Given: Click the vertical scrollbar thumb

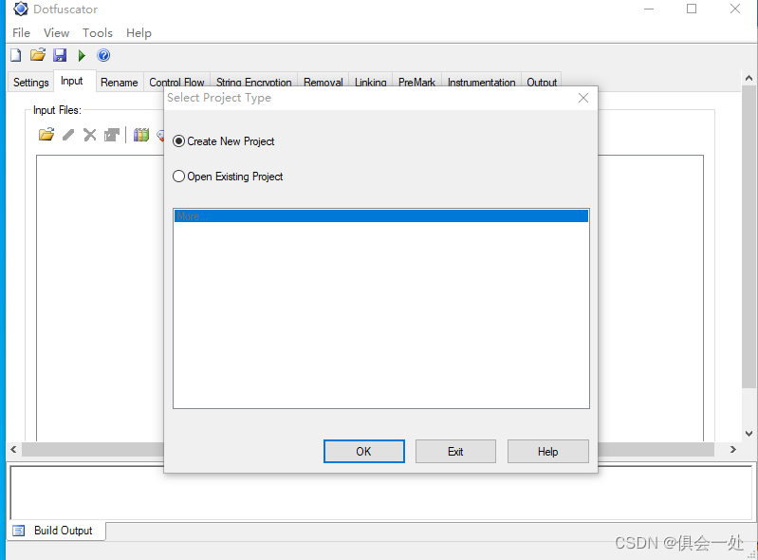Looking at the screenshot, I should 749,236.
